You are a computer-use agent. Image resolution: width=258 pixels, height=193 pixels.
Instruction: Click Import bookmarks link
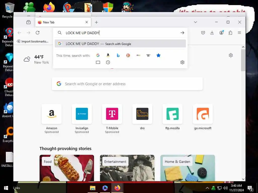[x=33, y=41]
